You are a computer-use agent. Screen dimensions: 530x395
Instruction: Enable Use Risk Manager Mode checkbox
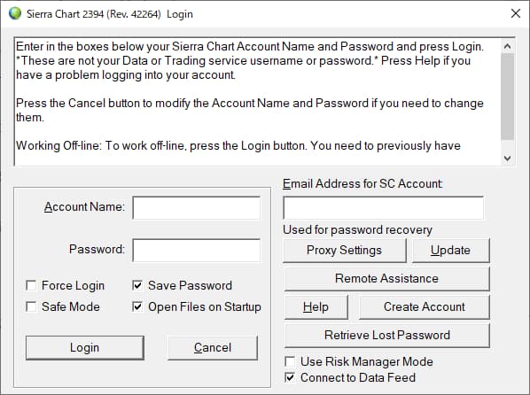coord(290,361)
